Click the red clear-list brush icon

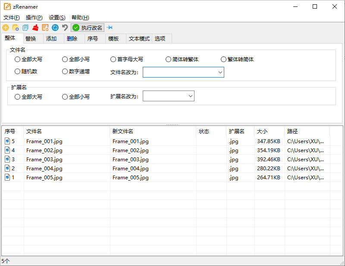click(35, 27)
